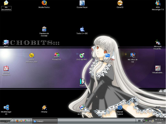Click the green network tray icon
The height and width of the screenshot is (124, 166).
[x=147, y=121]
